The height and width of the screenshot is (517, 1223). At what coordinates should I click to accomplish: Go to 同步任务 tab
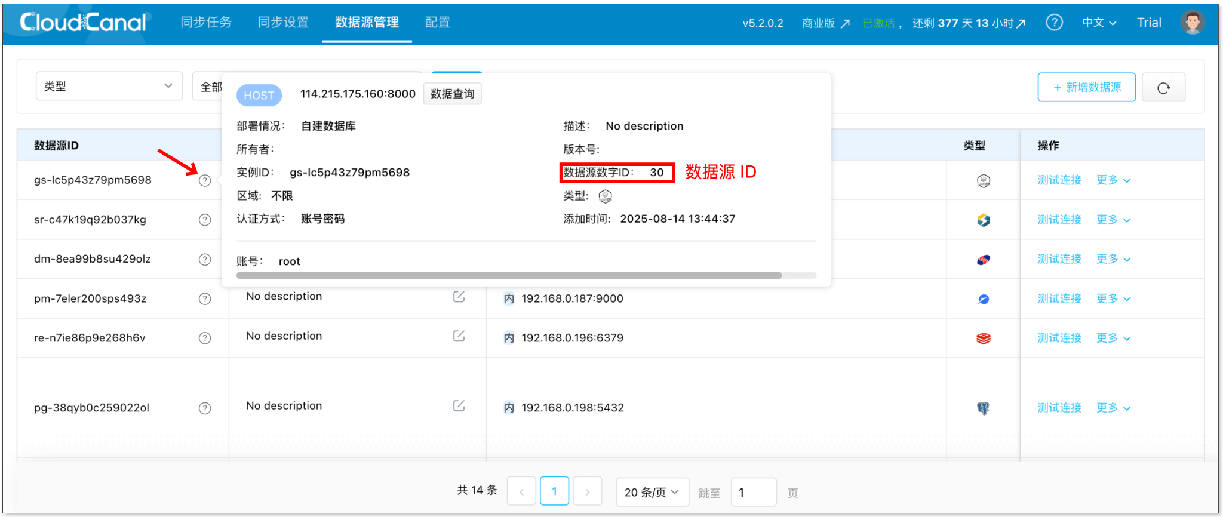tap(206, 23)
